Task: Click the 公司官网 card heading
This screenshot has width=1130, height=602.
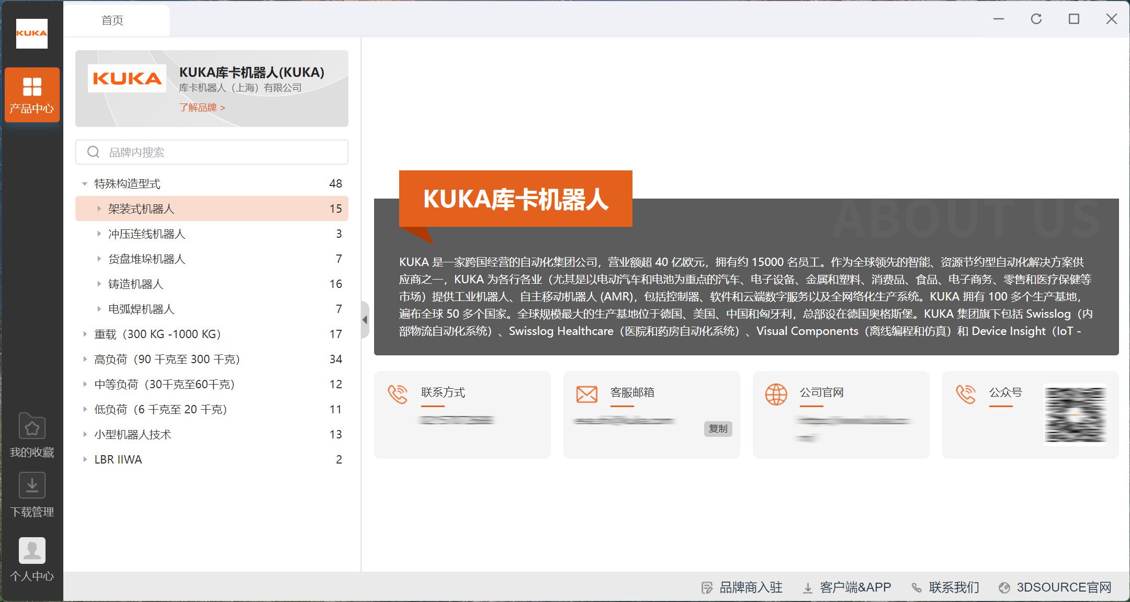Action: click(821, 392)
